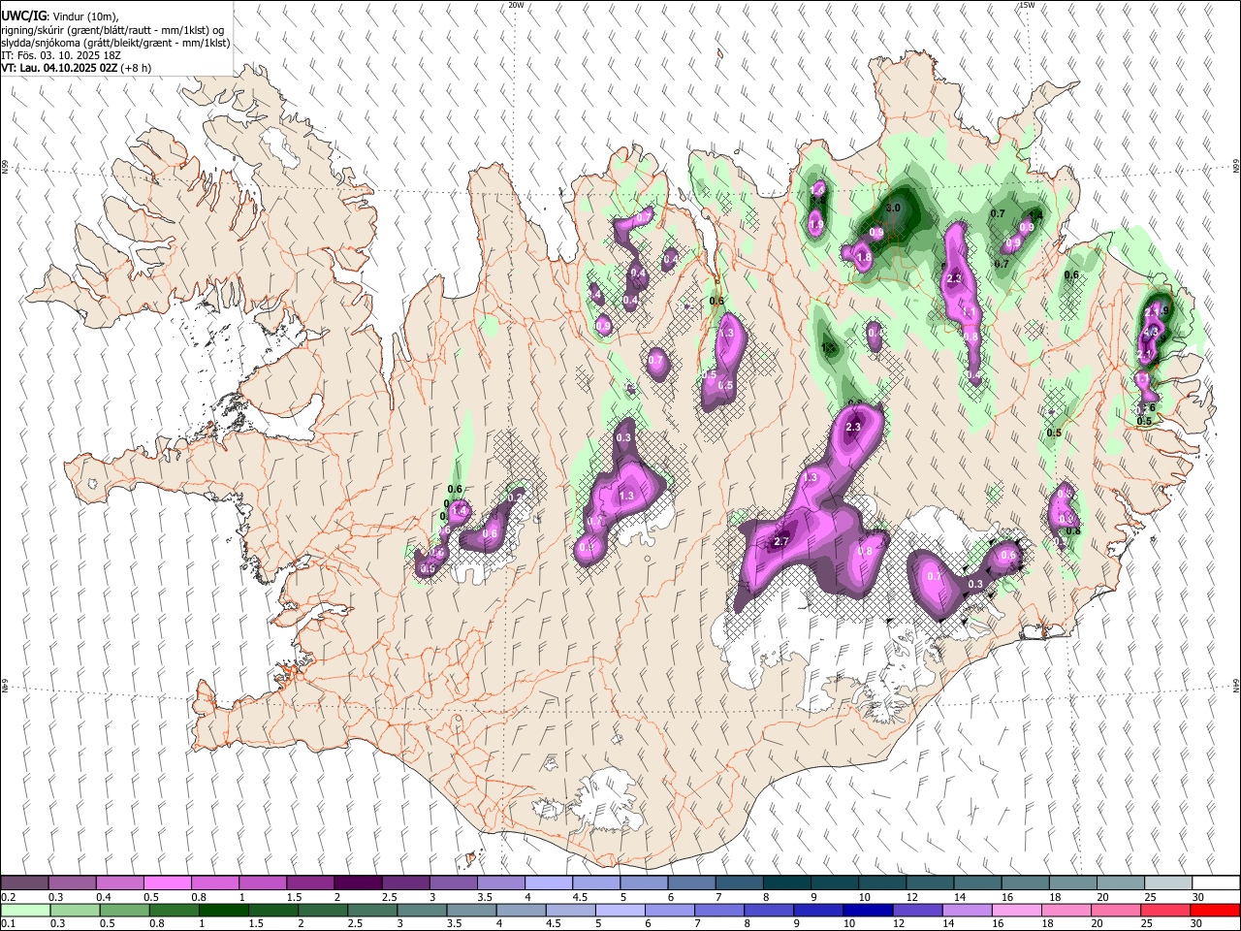
Task: Select snow legend swatch between 20 and 25
Action: pos(1120,883)
